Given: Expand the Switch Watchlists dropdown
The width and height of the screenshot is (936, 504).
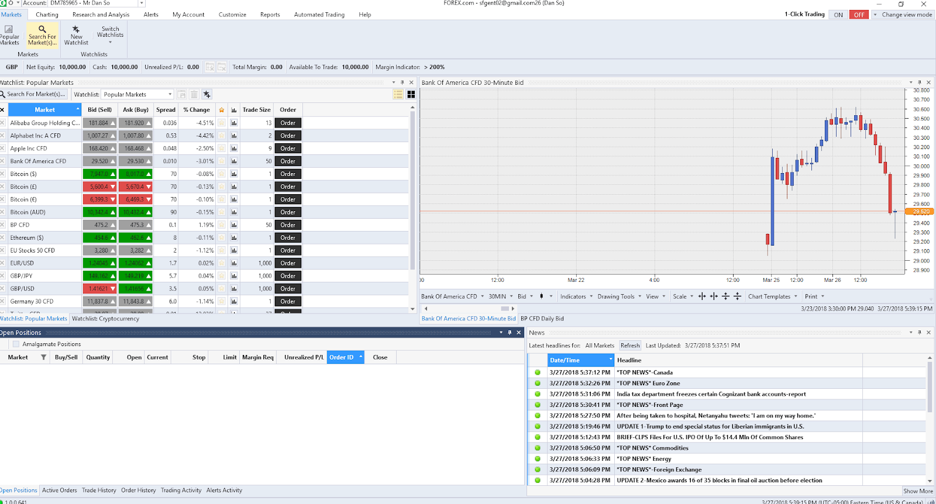Looking at the screenshot, I should [110, 35].
